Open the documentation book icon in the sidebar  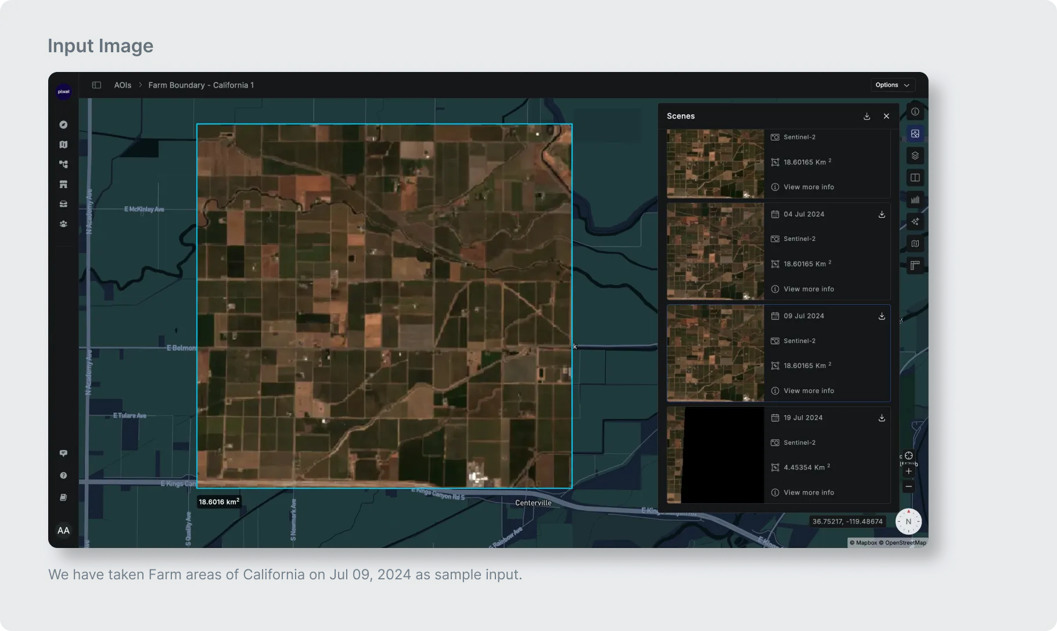click(63, 497)
